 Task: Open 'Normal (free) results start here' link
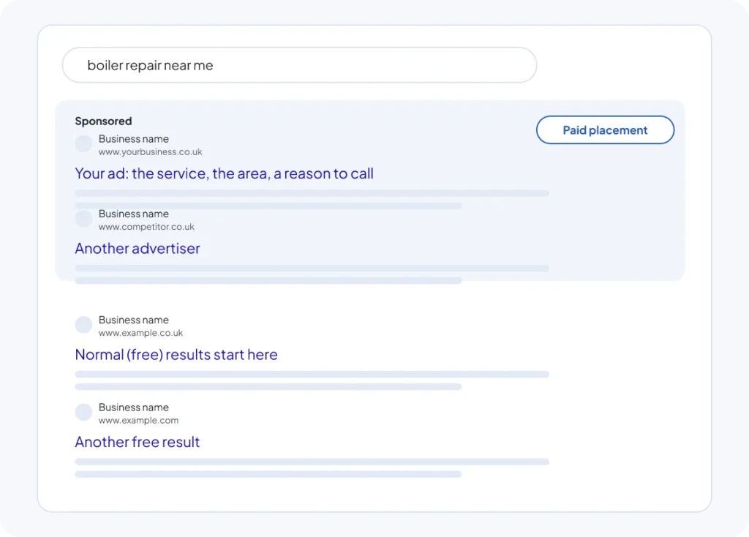pyautogui.click(x=176, y=355)
